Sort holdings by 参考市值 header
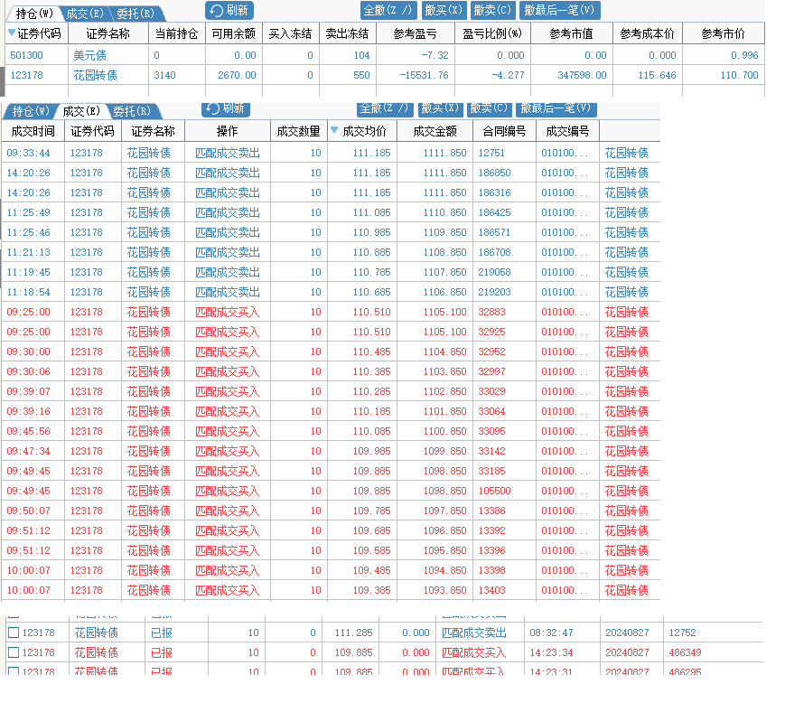This screenshot has width=785, height=703. click(x=571, y=33)
